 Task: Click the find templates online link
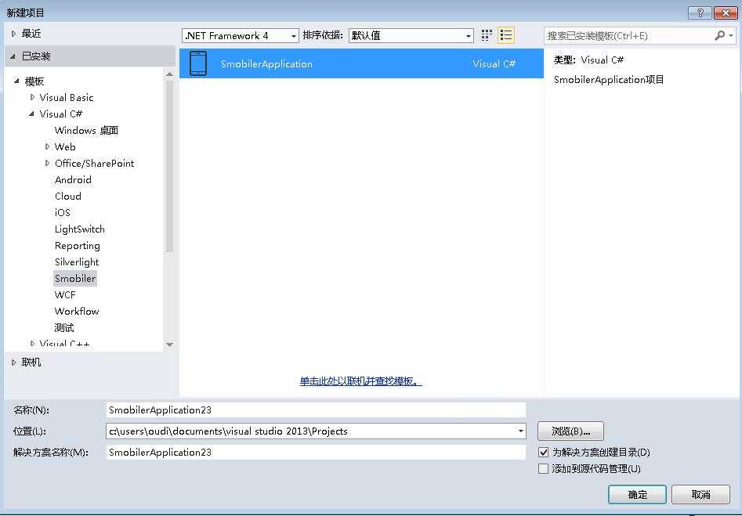tap(360, 381)
